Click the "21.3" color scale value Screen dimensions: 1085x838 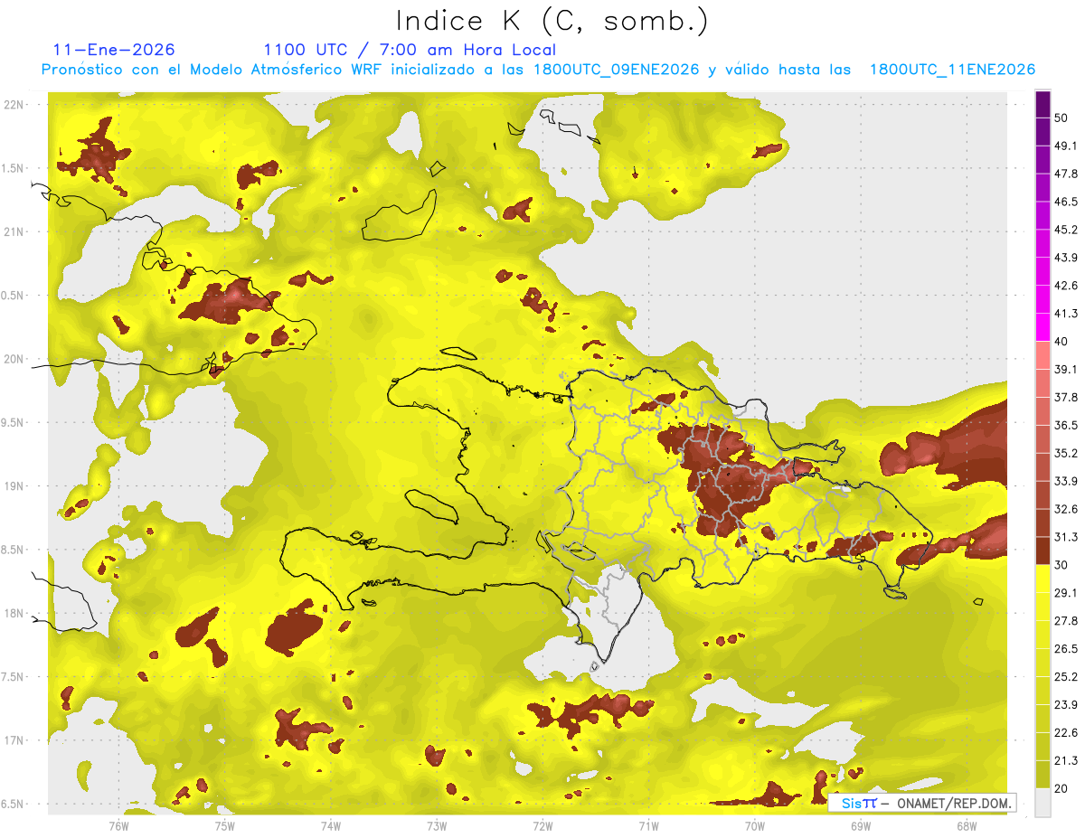pos(1065,761)
